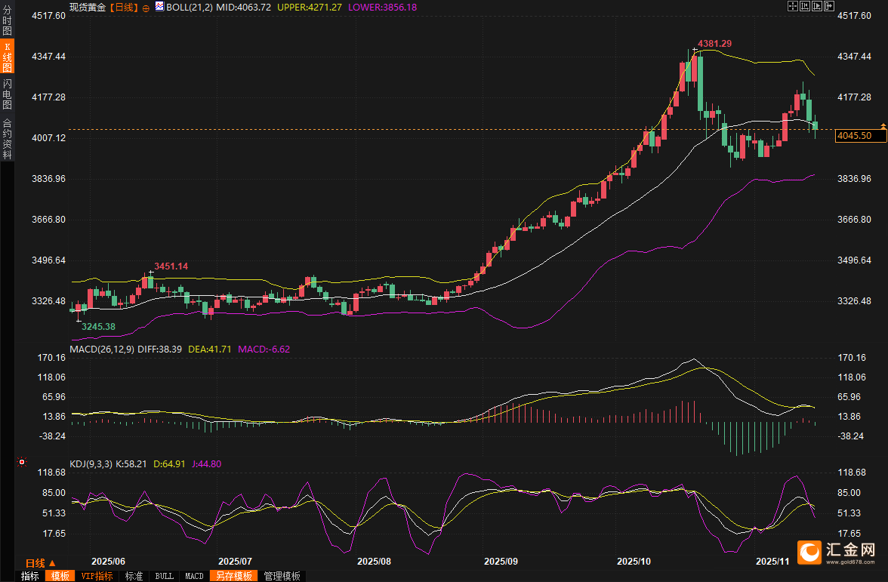This screenshot has width=888, height=582.
Task: Click the circled plus icon beside 日线
Action: (x=146, y=8)
